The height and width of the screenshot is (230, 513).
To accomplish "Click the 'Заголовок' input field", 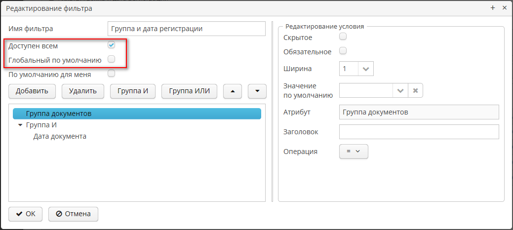I will [419, 132].
